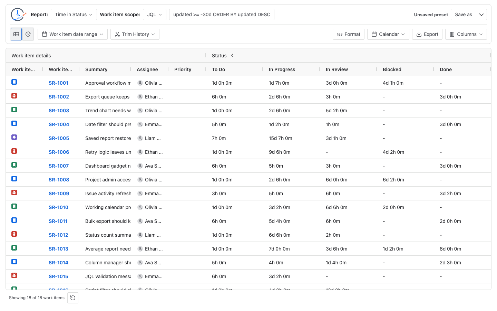Open work item SR-1006 link
This screenshot has height=311, width=497.
tap(59, 152)
